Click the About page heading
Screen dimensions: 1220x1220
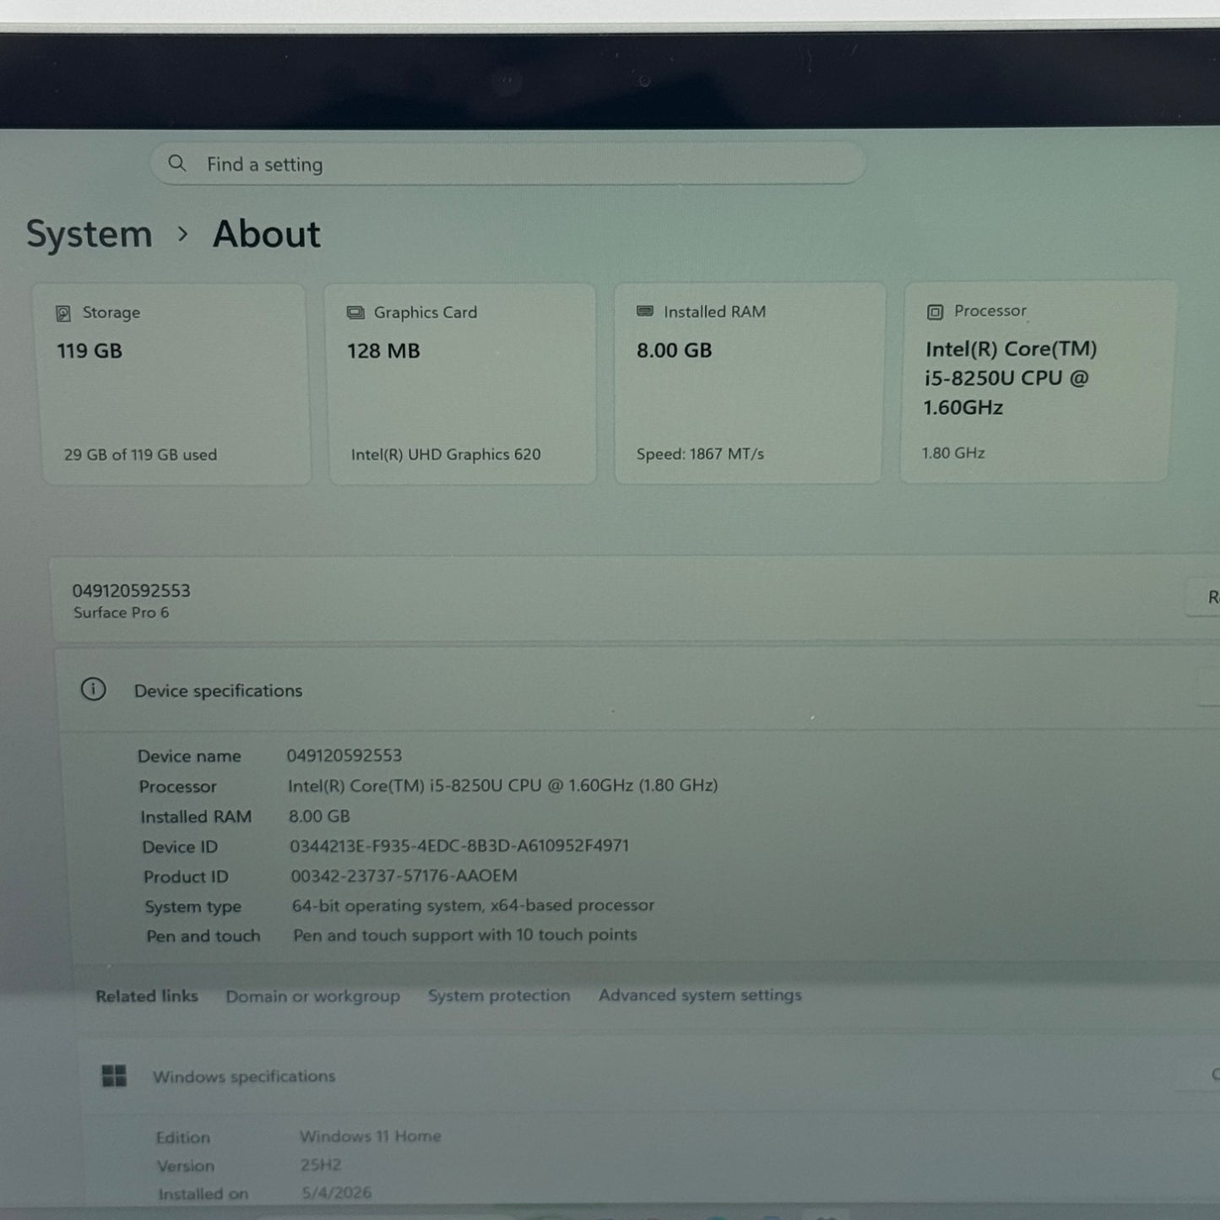click(267, 234)
